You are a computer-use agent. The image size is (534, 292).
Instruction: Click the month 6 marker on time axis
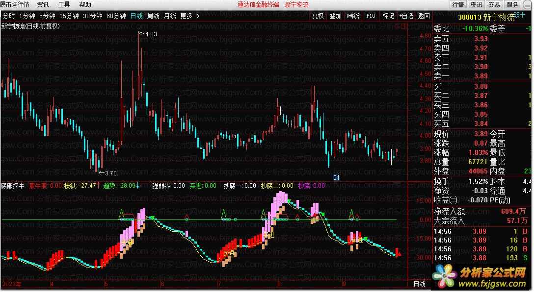click(162, 284)
